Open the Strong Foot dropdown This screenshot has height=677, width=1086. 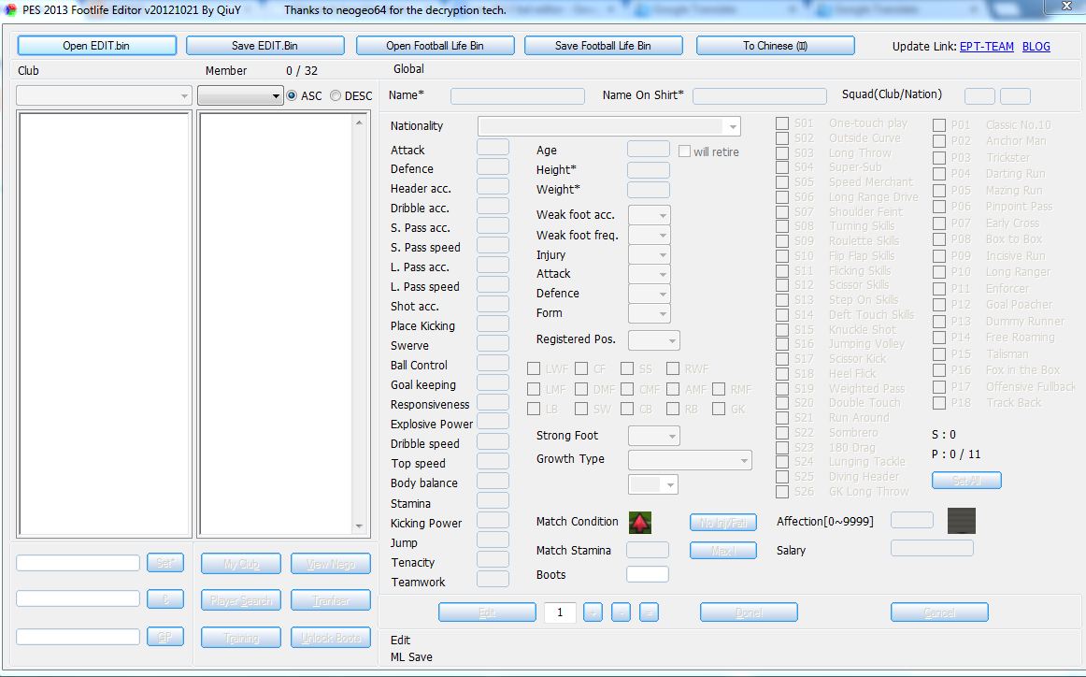tap(654, 435)
